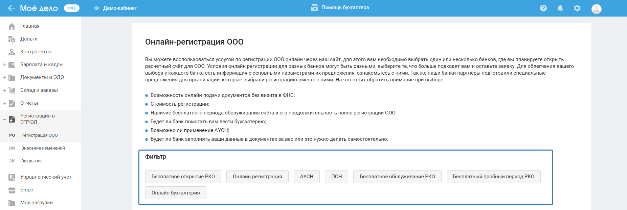
Task: Go to Мои загрузки in sidebar
Action: click(x=37, y=203)
